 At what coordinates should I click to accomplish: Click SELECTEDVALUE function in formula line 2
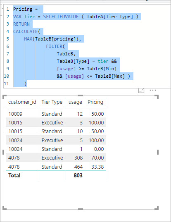pos(61,17)
